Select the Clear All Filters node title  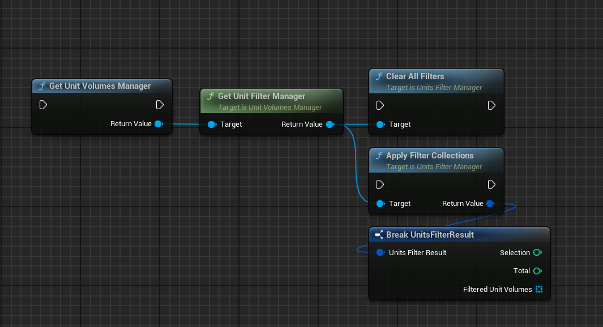pos(415,76)
